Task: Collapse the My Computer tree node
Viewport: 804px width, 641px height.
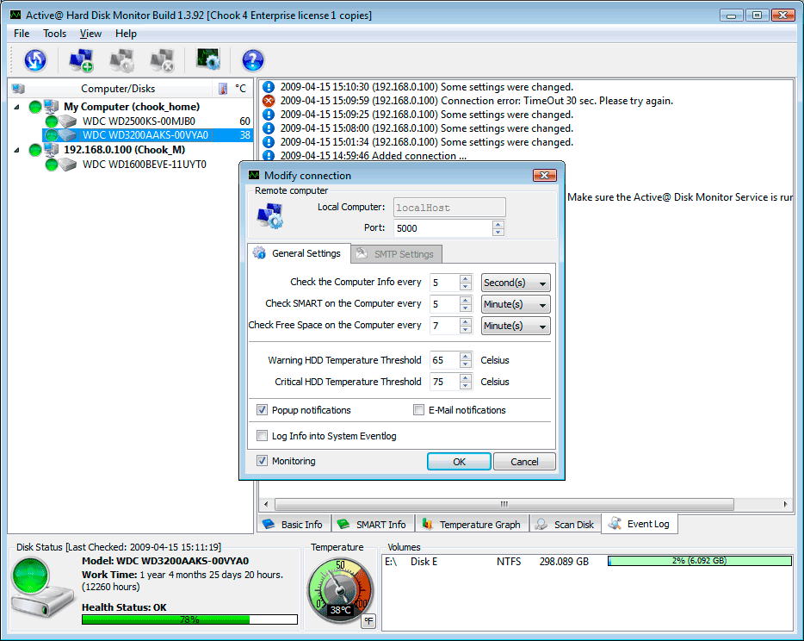Action: point(16,107)
